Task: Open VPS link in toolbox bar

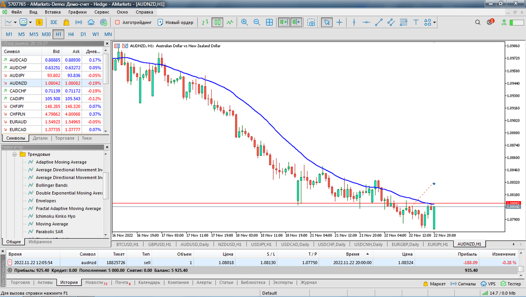Action: (488, 284)
